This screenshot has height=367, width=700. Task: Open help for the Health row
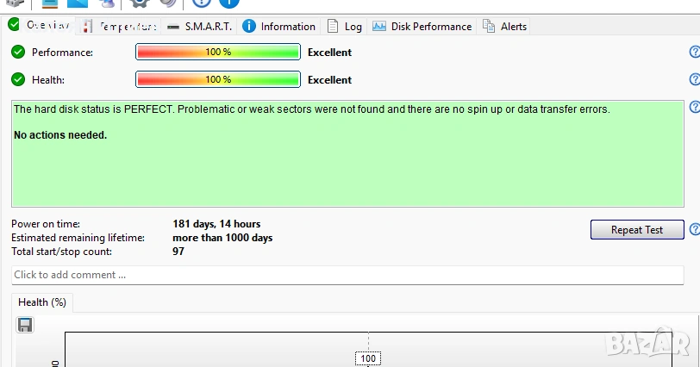pyautogui.click(x=695, y=80)
